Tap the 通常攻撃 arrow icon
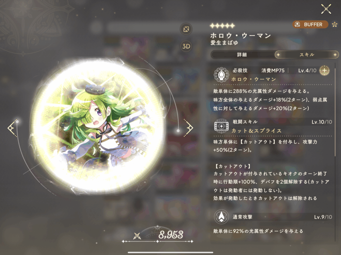 221,216
